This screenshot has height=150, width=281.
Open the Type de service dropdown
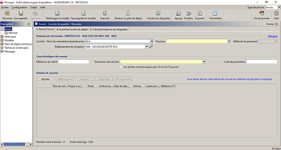tap(279, 7)
